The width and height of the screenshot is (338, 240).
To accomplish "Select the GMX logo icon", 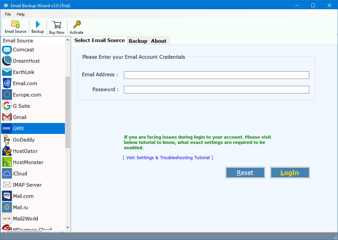I will coord(7,128).
